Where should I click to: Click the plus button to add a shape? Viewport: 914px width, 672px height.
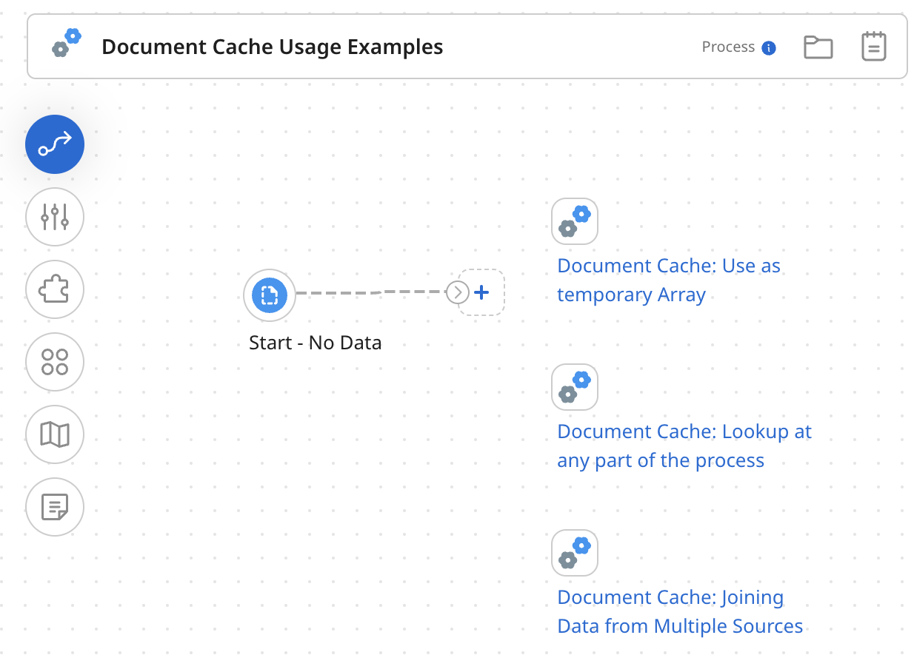click(x=481, y=292)
